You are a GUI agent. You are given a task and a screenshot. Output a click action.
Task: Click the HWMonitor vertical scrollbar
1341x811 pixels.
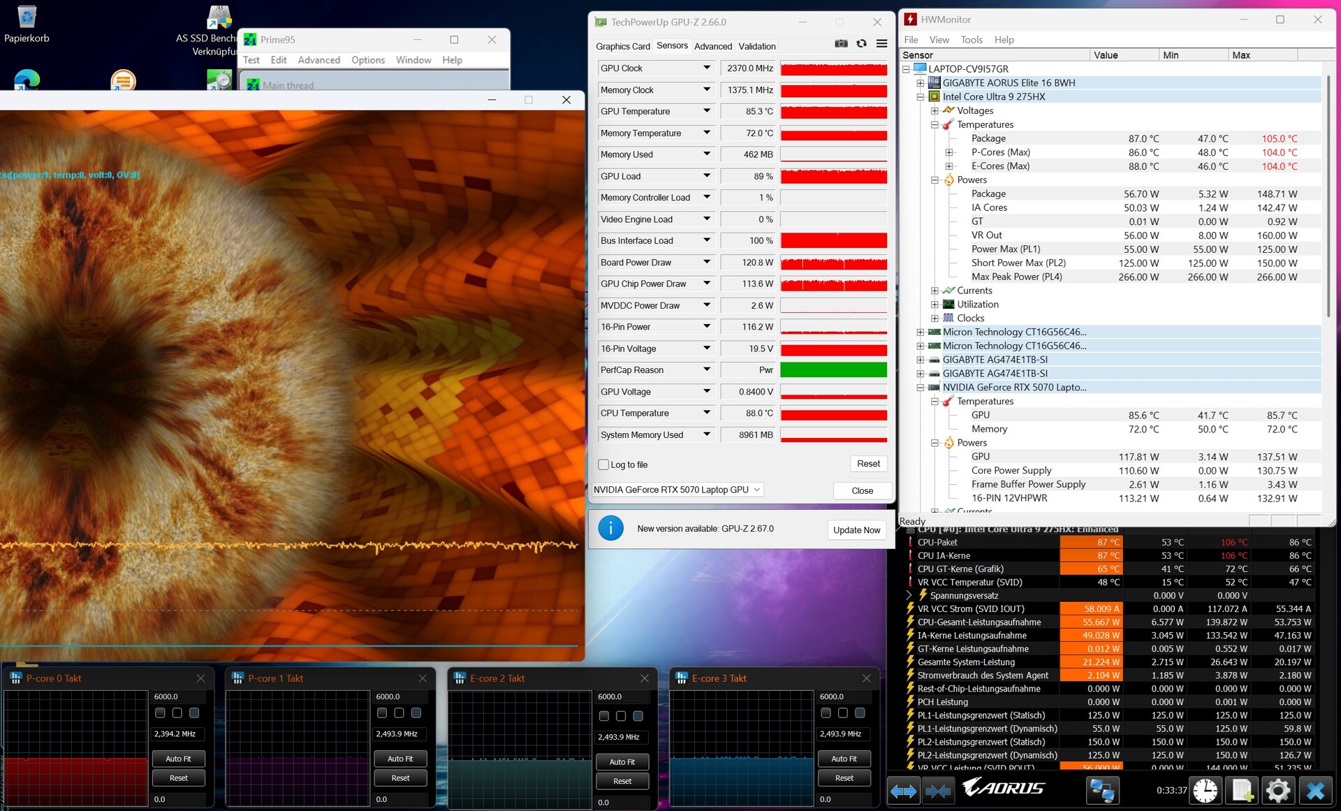click(1328, 196)
